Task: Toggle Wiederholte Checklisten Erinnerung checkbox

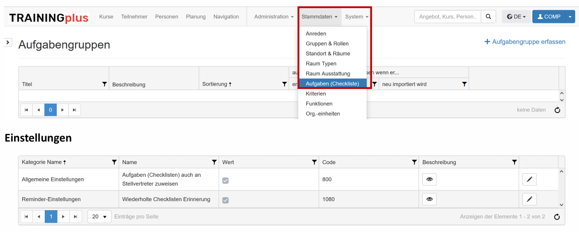Action: [225, 200]
